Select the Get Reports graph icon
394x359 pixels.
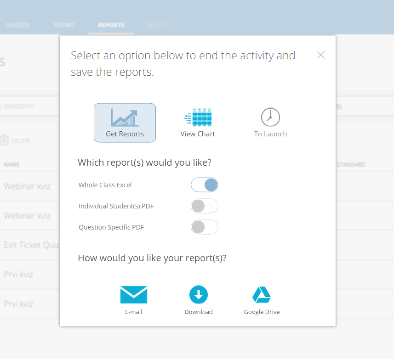(x=125, y=118)
